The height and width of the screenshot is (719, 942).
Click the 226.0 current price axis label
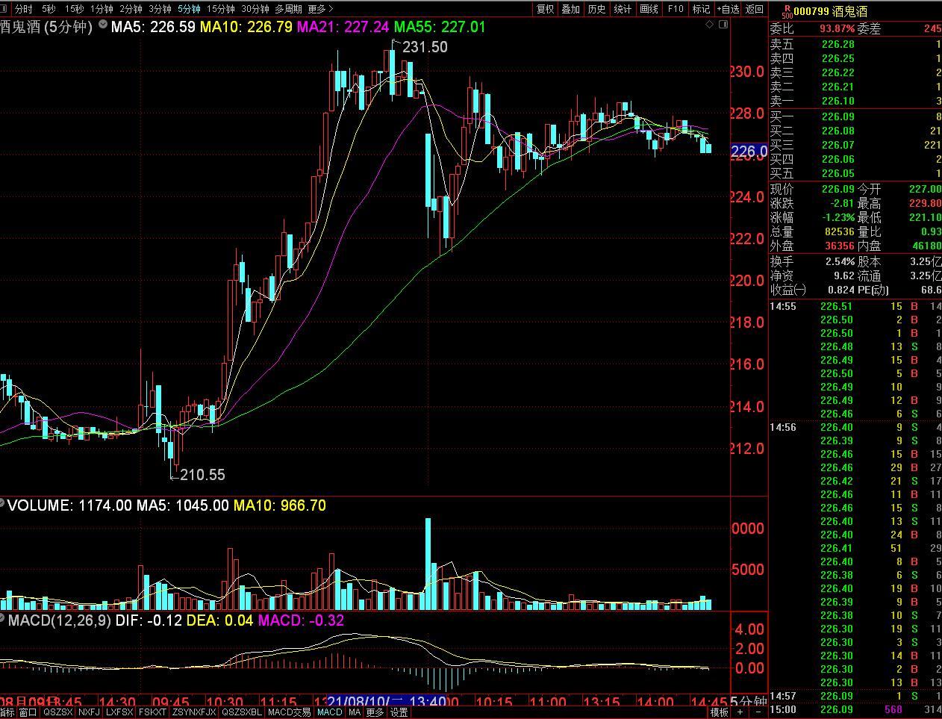coord(749,152)
